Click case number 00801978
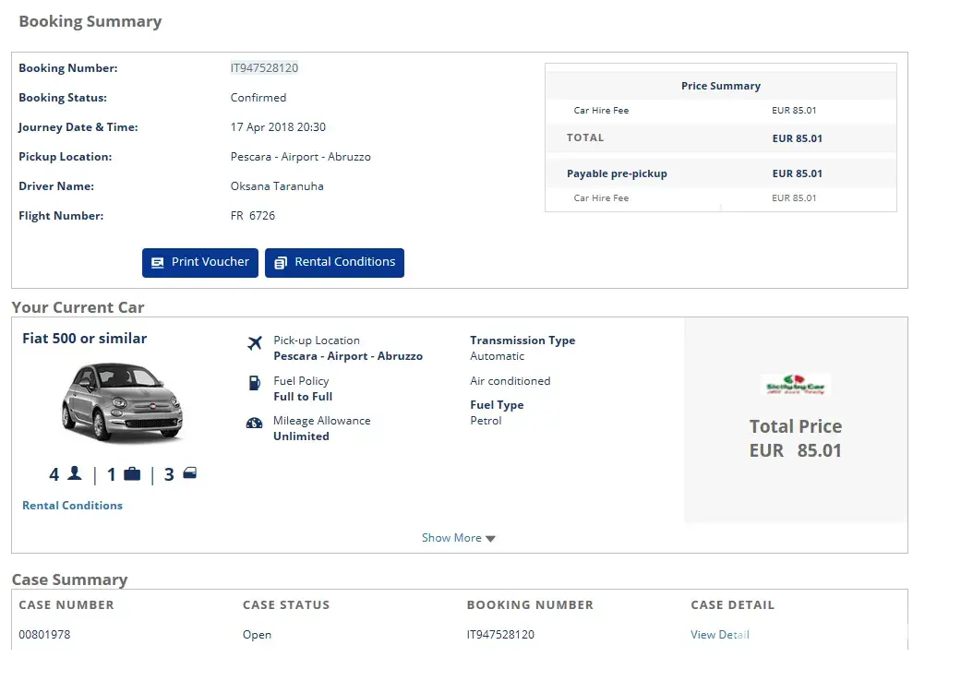 pyautogui.click(x=44, y=635)
